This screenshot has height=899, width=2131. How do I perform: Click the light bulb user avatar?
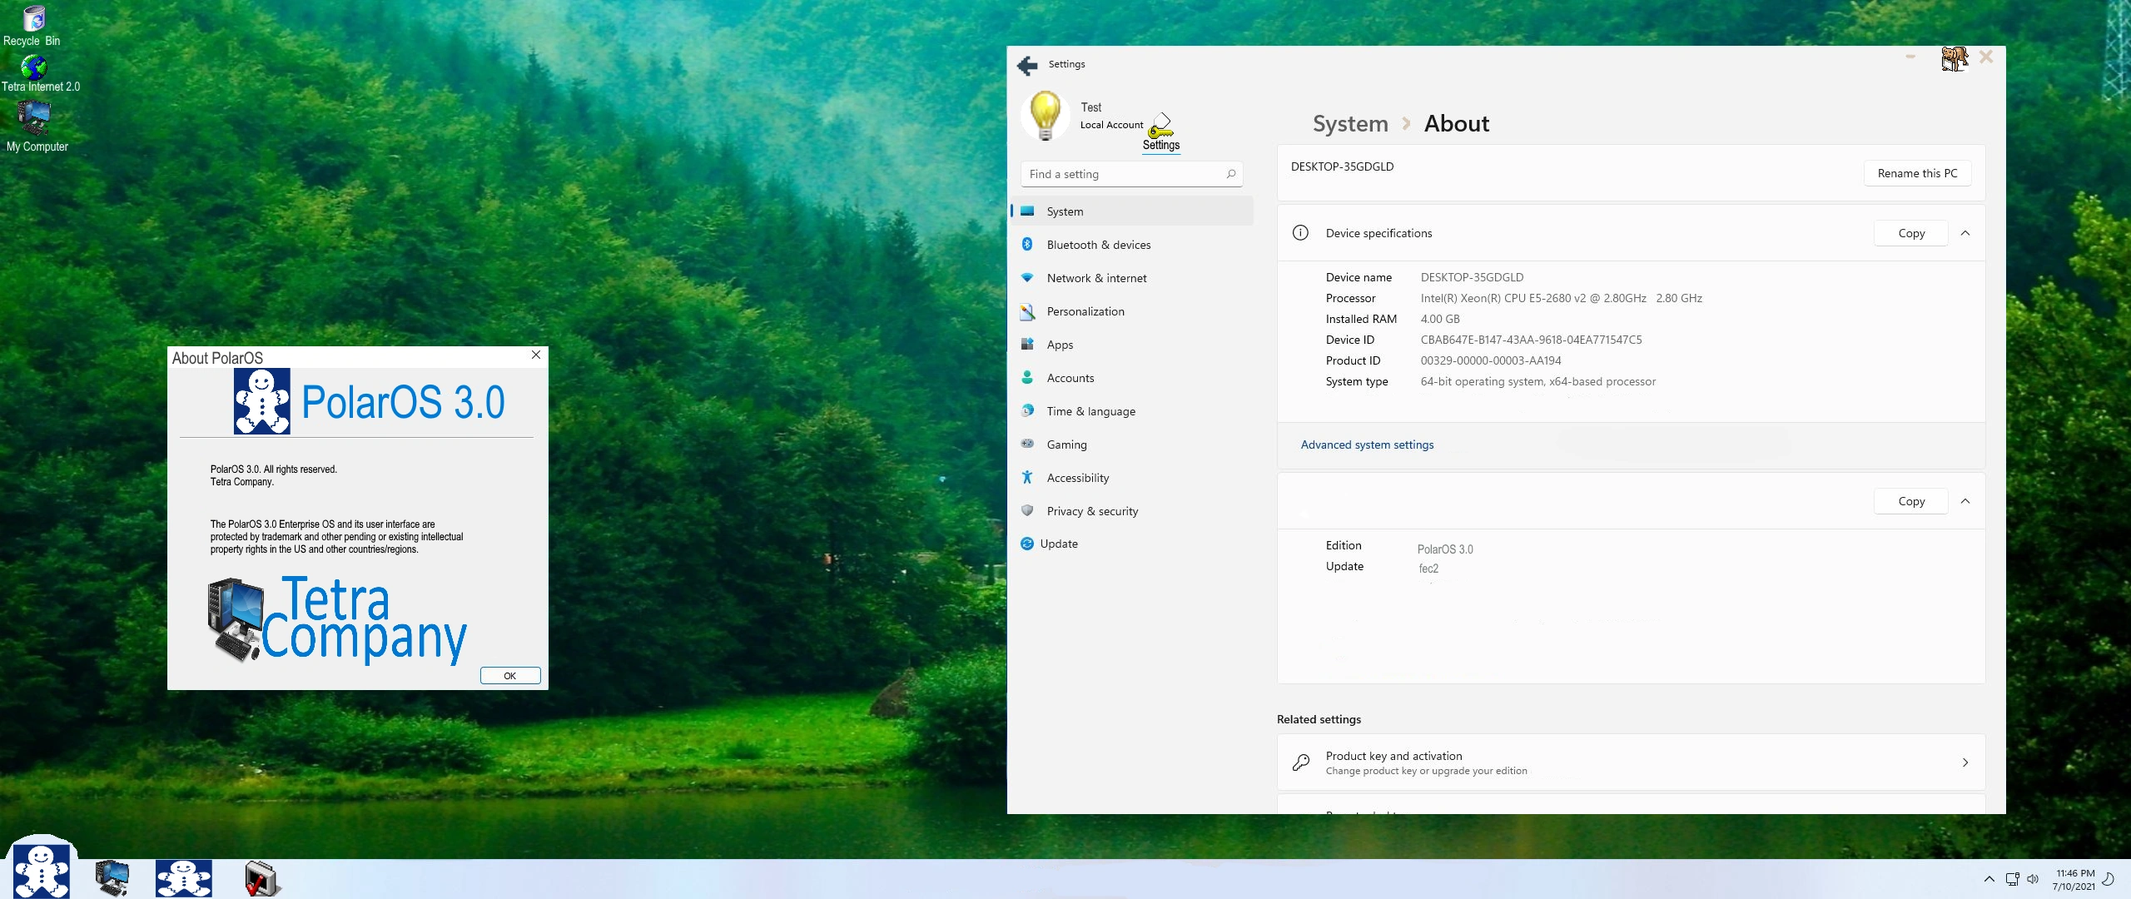click(x=1046, y=116)
